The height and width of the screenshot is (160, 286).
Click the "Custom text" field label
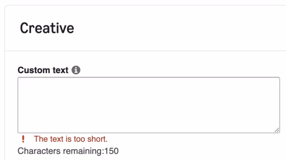pos(43,70)
